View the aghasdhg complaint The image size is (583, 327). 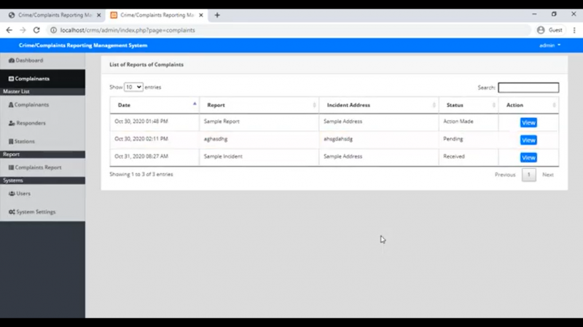coord(528,140)
